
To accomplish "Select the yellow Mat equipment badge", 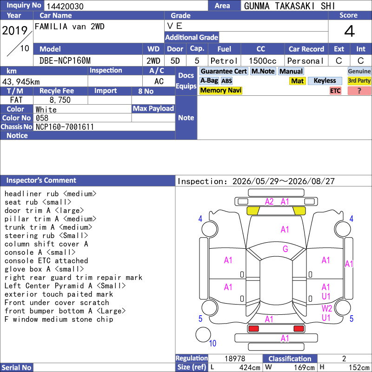I will click(297, 81).
